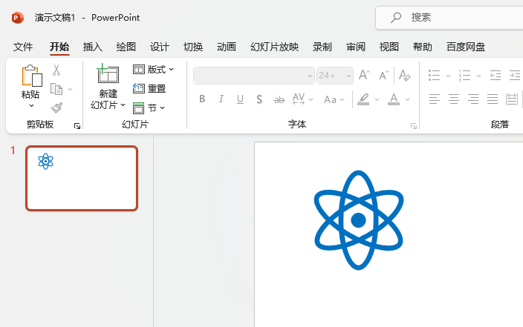This screenshot has width=523, height=327.
Task: Apply the text highlight color
Action: [x=363, y=99]
